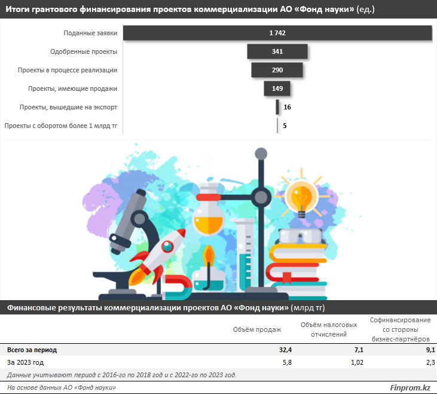Click the label 'Проекты, вышедшие на экспорт'

[68, 107]
